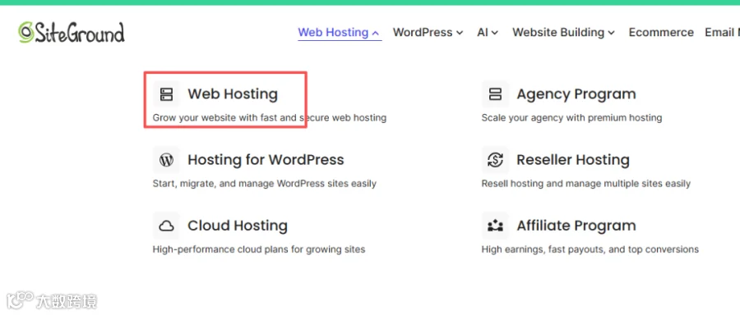Click 'High-performance cloud plans for growing sites'
This screenshot has height=315, width=740.
pyautogui.click(x=259, y=249)
